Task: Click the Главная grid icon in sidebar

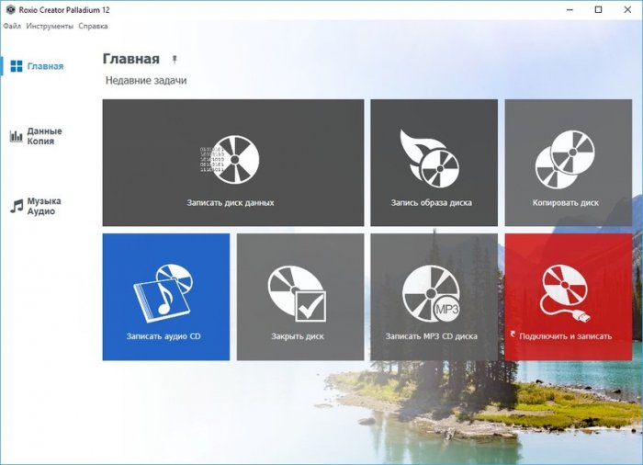Action: 17,66
